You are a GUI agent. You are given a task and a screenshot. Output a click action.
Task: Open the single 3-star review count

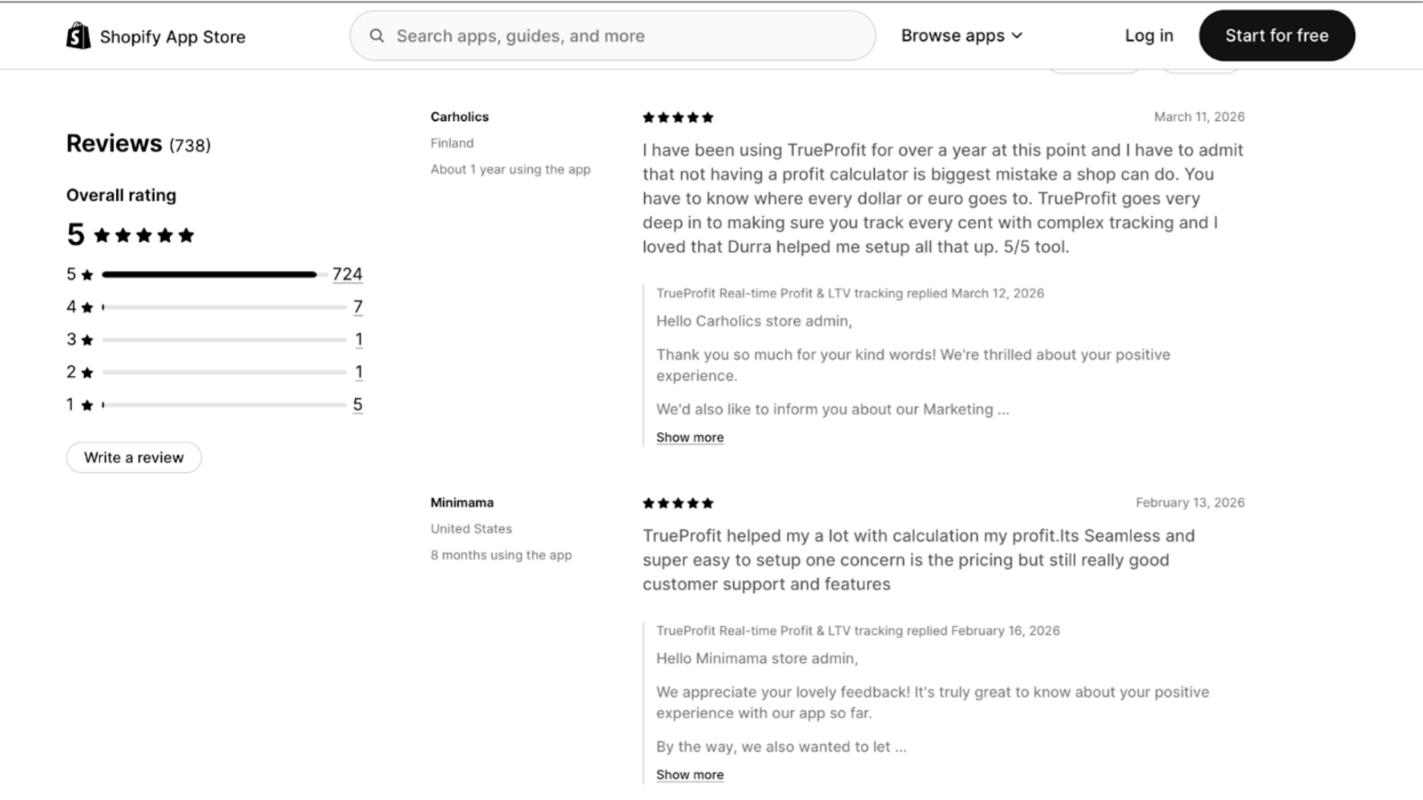tap(358, 340)
